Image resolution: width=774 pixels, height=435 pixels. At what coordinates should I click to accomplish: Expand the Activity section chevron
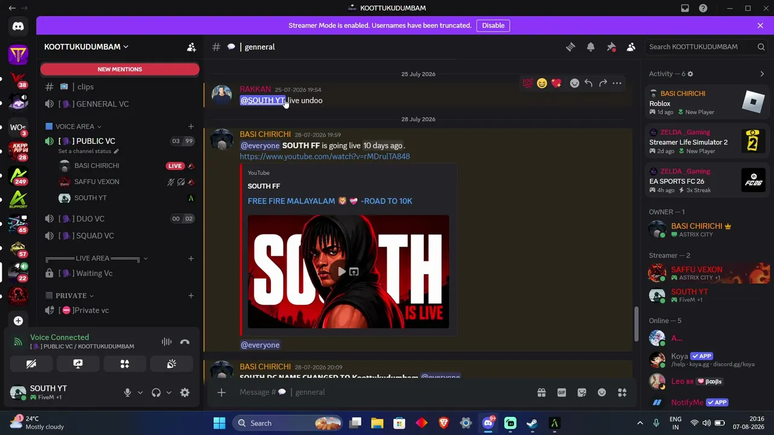[x=762, y=74]
